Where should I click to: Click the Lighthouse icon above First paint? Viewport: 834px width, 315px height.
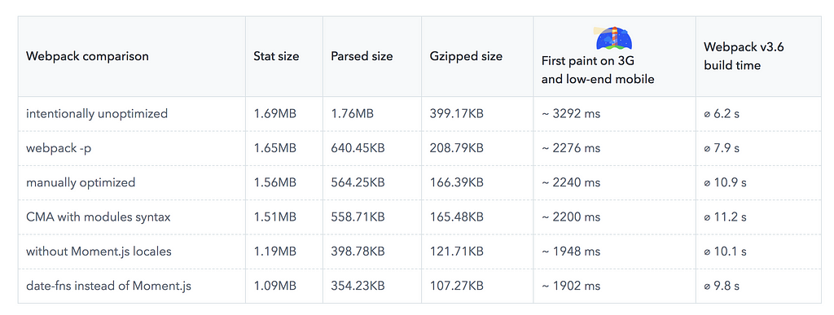point(614,37)
